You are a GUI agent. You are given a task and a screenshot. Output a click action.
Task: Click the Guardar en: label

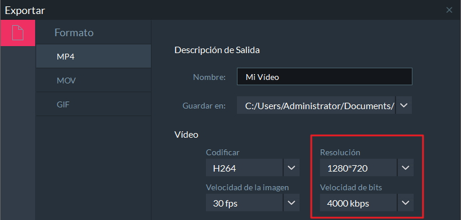[x=204, y=106]
